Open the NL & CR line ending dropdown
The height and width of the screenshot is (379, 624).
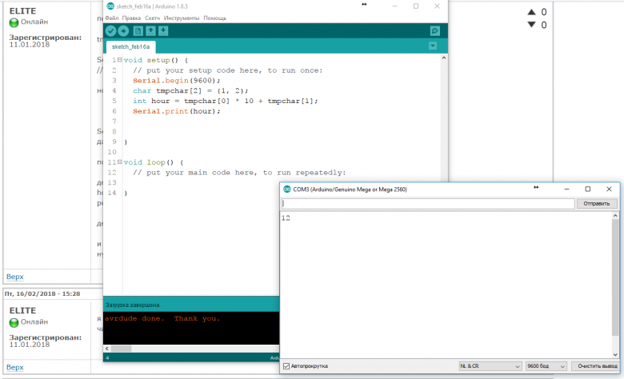[x=490, y=366]
